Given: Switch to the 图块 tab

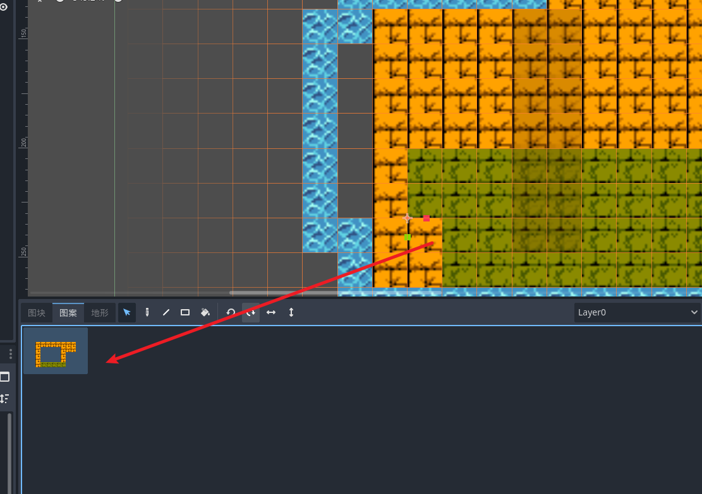Looking at the screenshot, I should tap(37, 313).
